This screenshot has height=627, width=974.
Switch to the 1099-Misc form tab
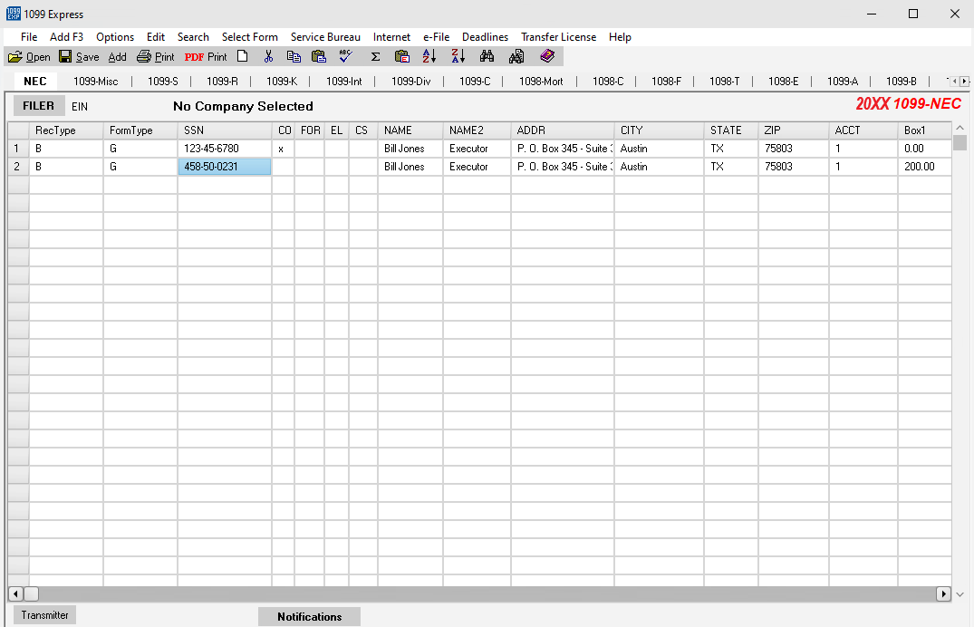click(95, 82)
